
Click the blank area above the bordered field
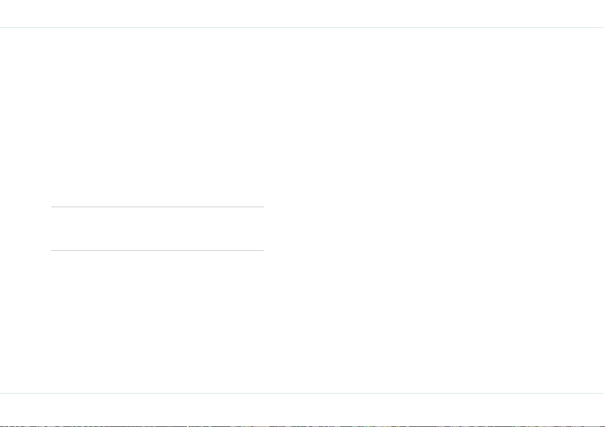157,118
